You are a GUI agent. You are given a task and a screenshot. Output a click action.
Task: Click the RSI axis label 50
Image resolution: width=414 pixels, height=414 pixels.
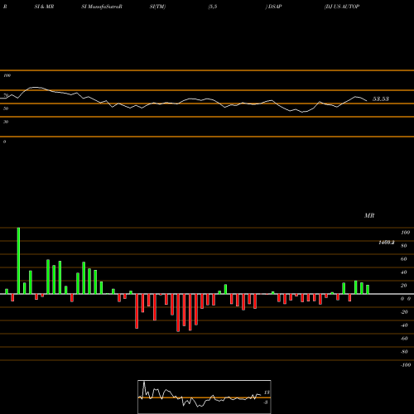[x=6, y=108]
